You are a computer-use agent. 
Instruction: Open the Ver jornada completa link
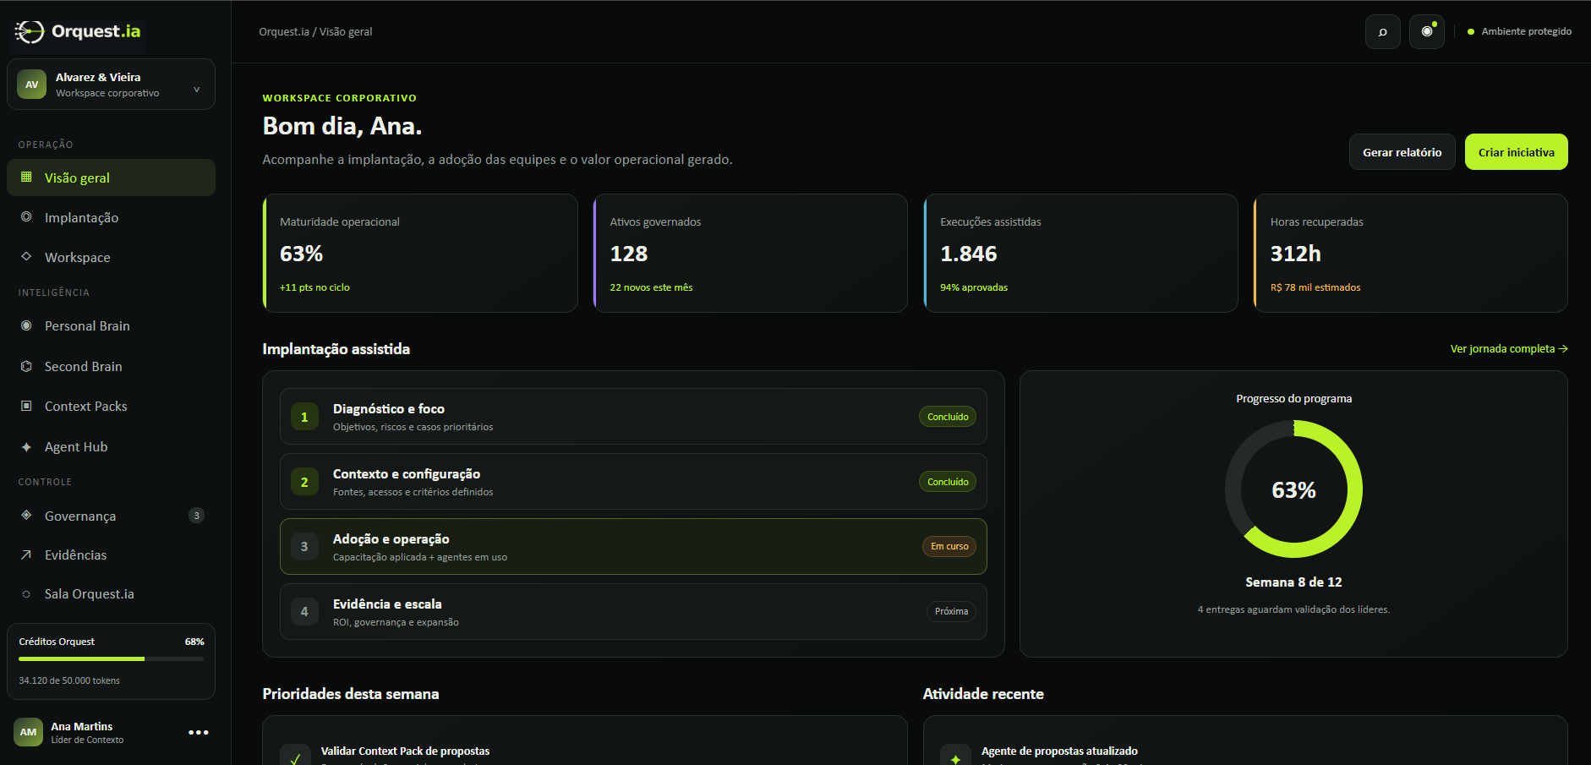click(1509, 348)
